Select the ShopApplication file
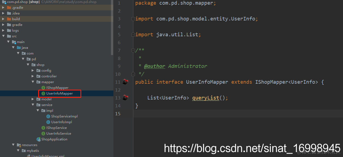 point(54,139)
